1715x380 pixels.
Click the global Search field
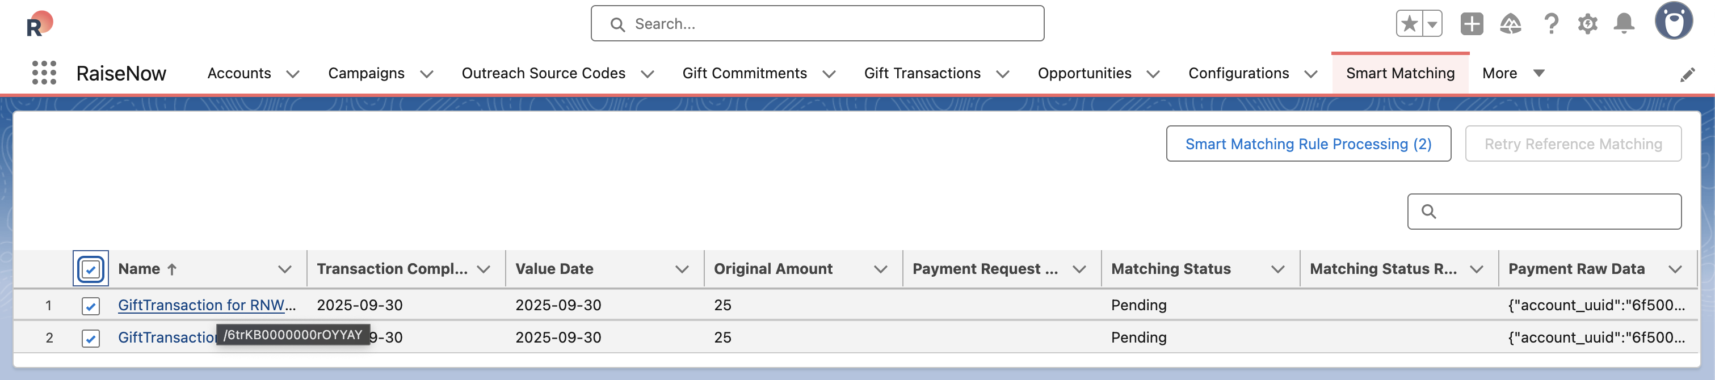click(x=818, y=24)
